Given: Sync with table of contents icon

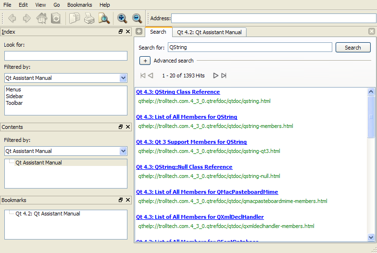Looking at the screenshot, I should point(56,18).
